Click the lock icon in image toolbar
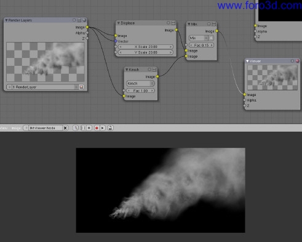 110,128
